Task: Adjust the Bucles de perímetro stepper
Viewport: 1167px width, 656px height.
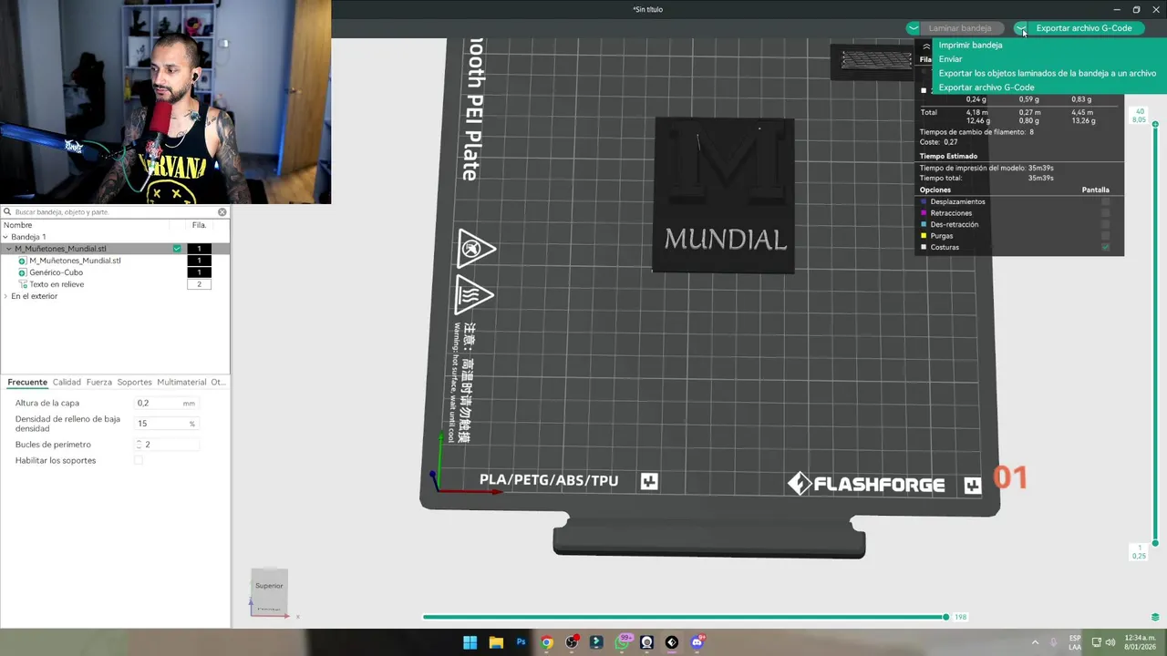Action: (x=139, y=445)
